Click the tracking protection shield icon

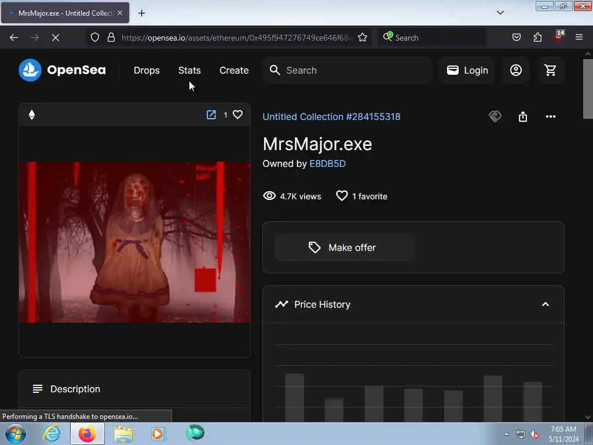(95, 38)
